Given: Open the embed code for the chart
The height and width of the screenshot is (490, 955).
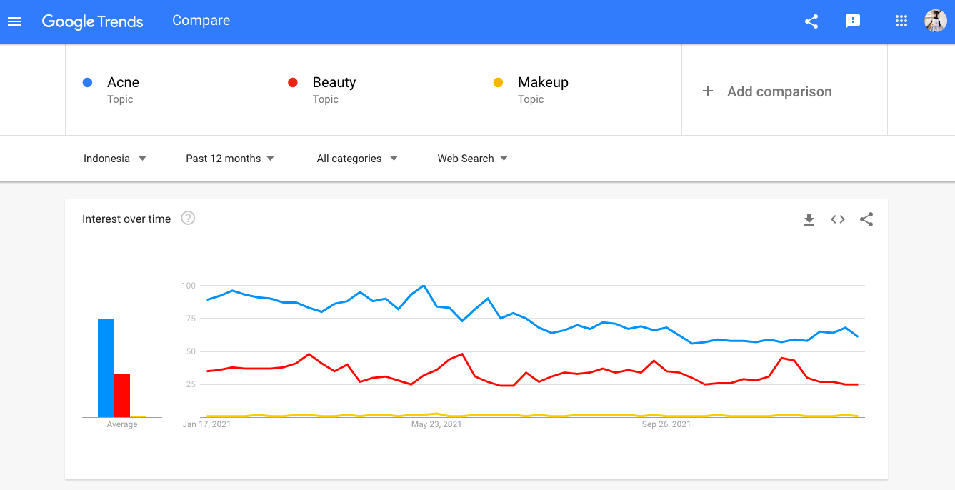Looking at the screenshot, I should pyautogui.click(x=837, y=219).
